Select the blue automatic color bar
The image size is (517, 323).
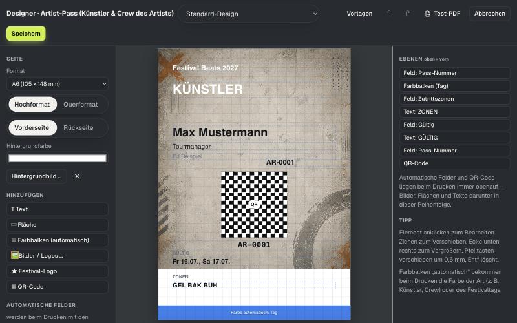tap(254, 313)
